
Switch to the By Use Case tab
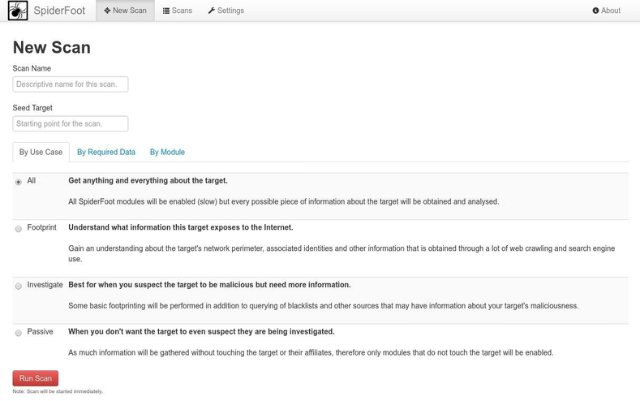(41, 152)
